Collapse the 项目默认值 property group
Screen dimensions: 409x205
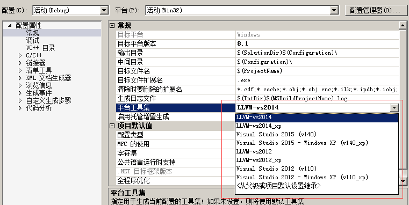[x=112, y=126]
